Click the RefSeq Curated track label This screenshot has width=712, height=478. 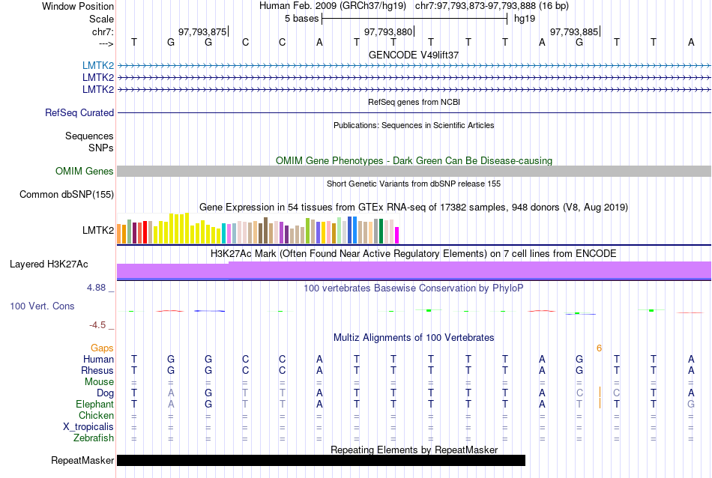[79, 112]
